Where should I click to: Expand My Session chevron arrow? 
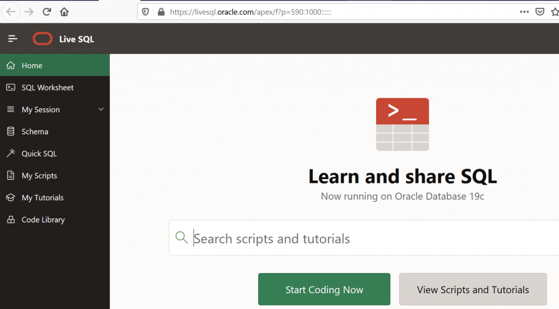(101, 109)
